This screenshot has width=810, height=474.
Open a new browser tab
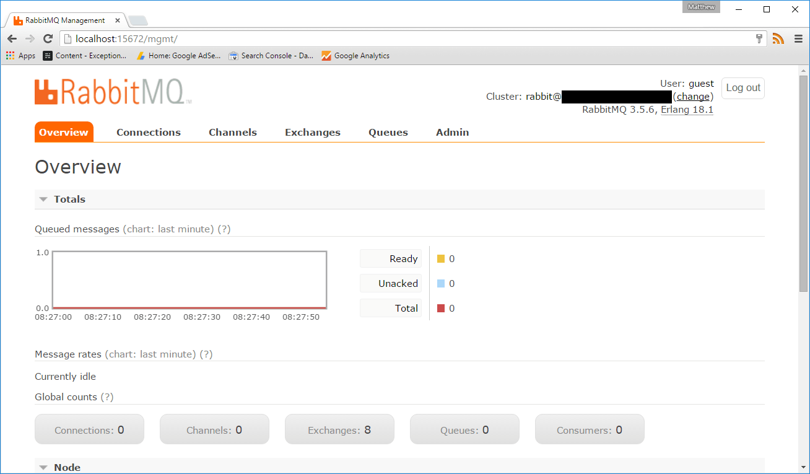coord(137,20)
